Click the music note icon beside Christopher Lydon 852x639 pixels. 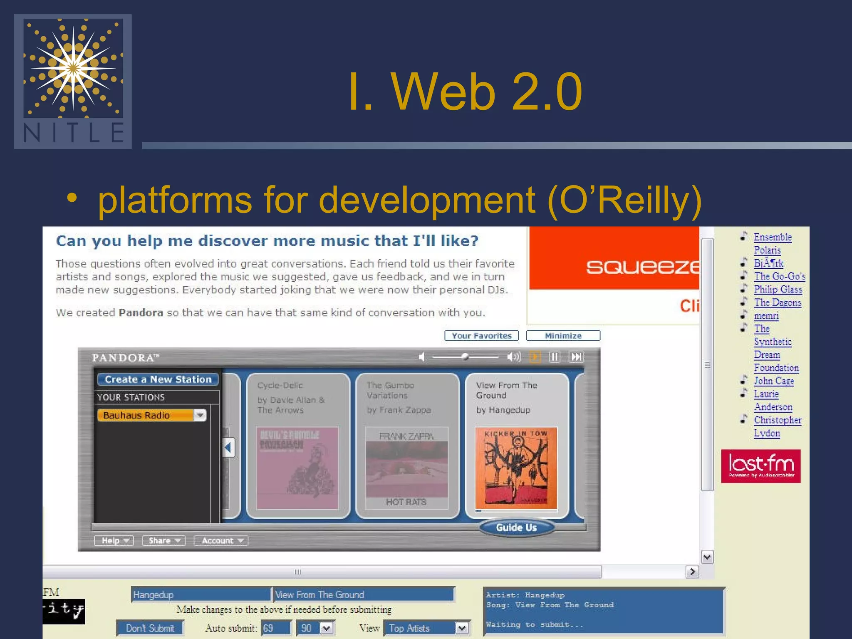click(744, 419)
